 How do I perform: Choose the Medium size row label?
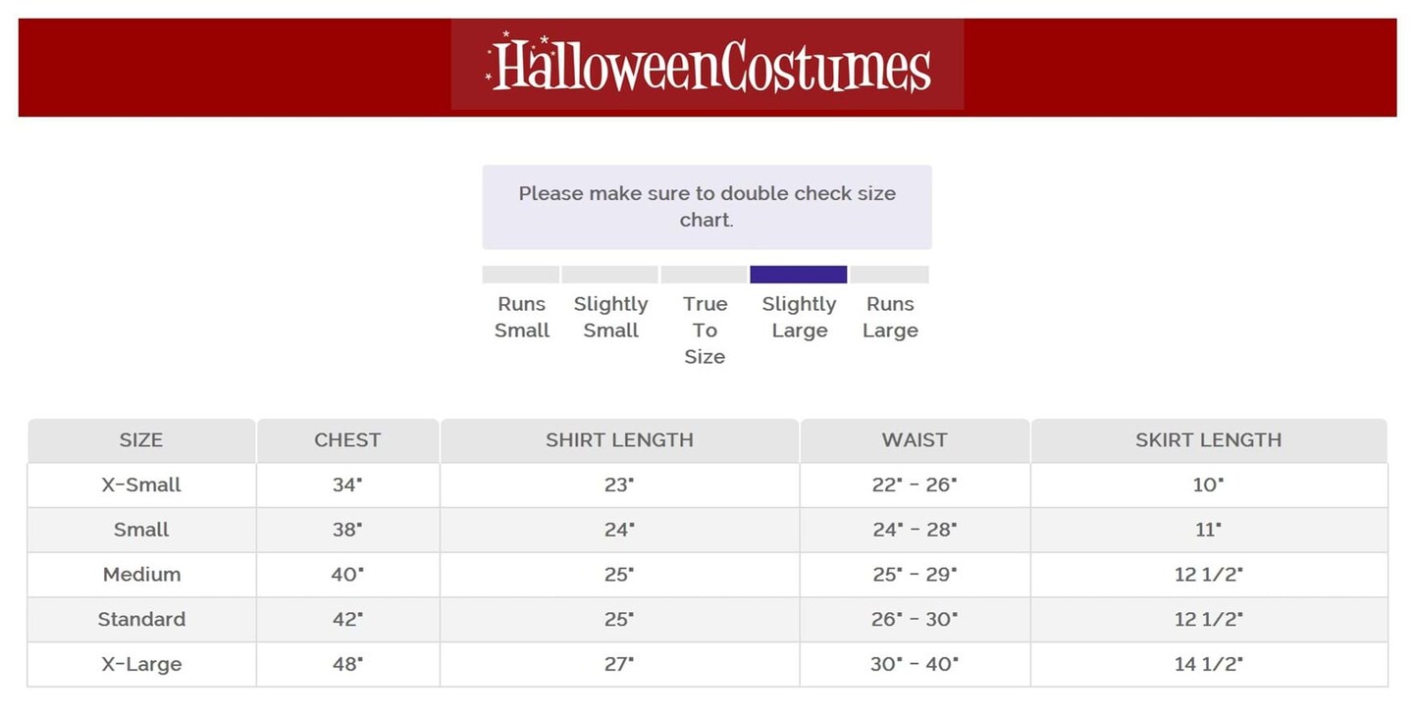[x=141, y=575]
